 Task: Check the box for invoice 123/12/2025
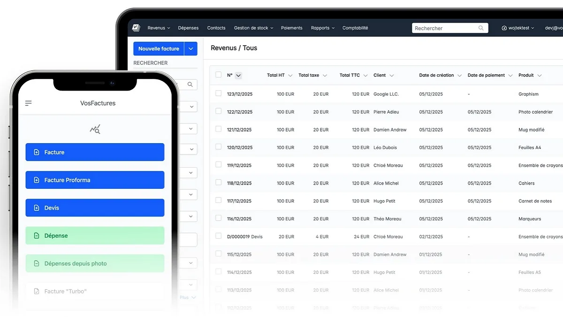(x=218, y=93)
